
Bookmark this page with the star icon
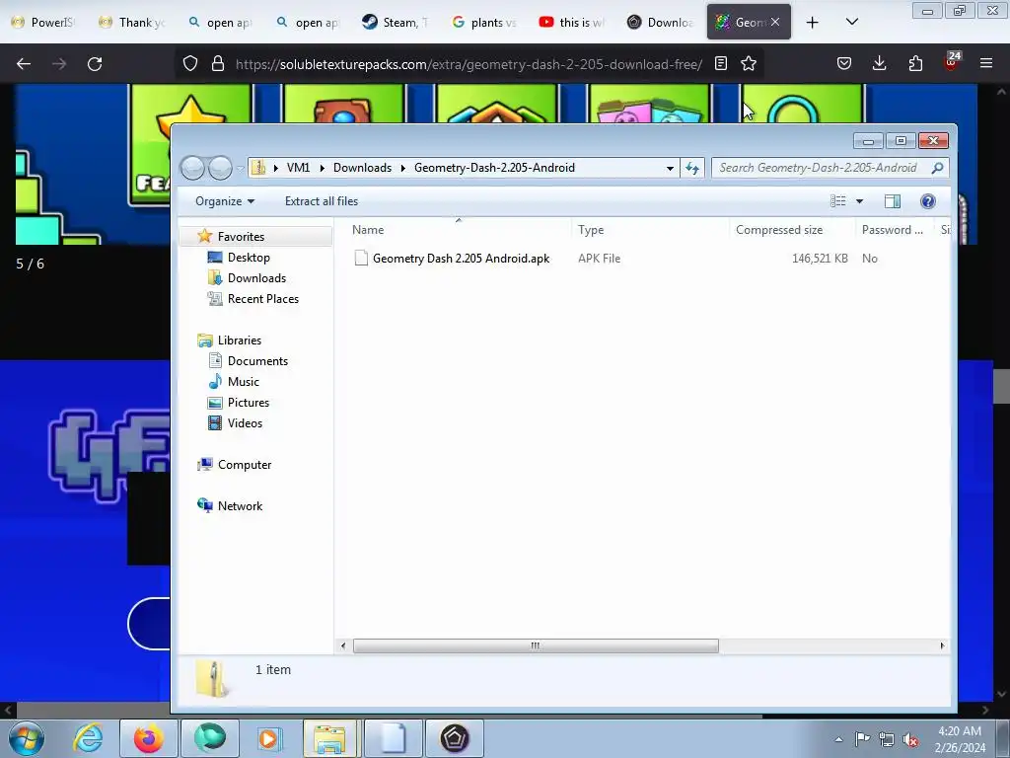tap(749, 64)
